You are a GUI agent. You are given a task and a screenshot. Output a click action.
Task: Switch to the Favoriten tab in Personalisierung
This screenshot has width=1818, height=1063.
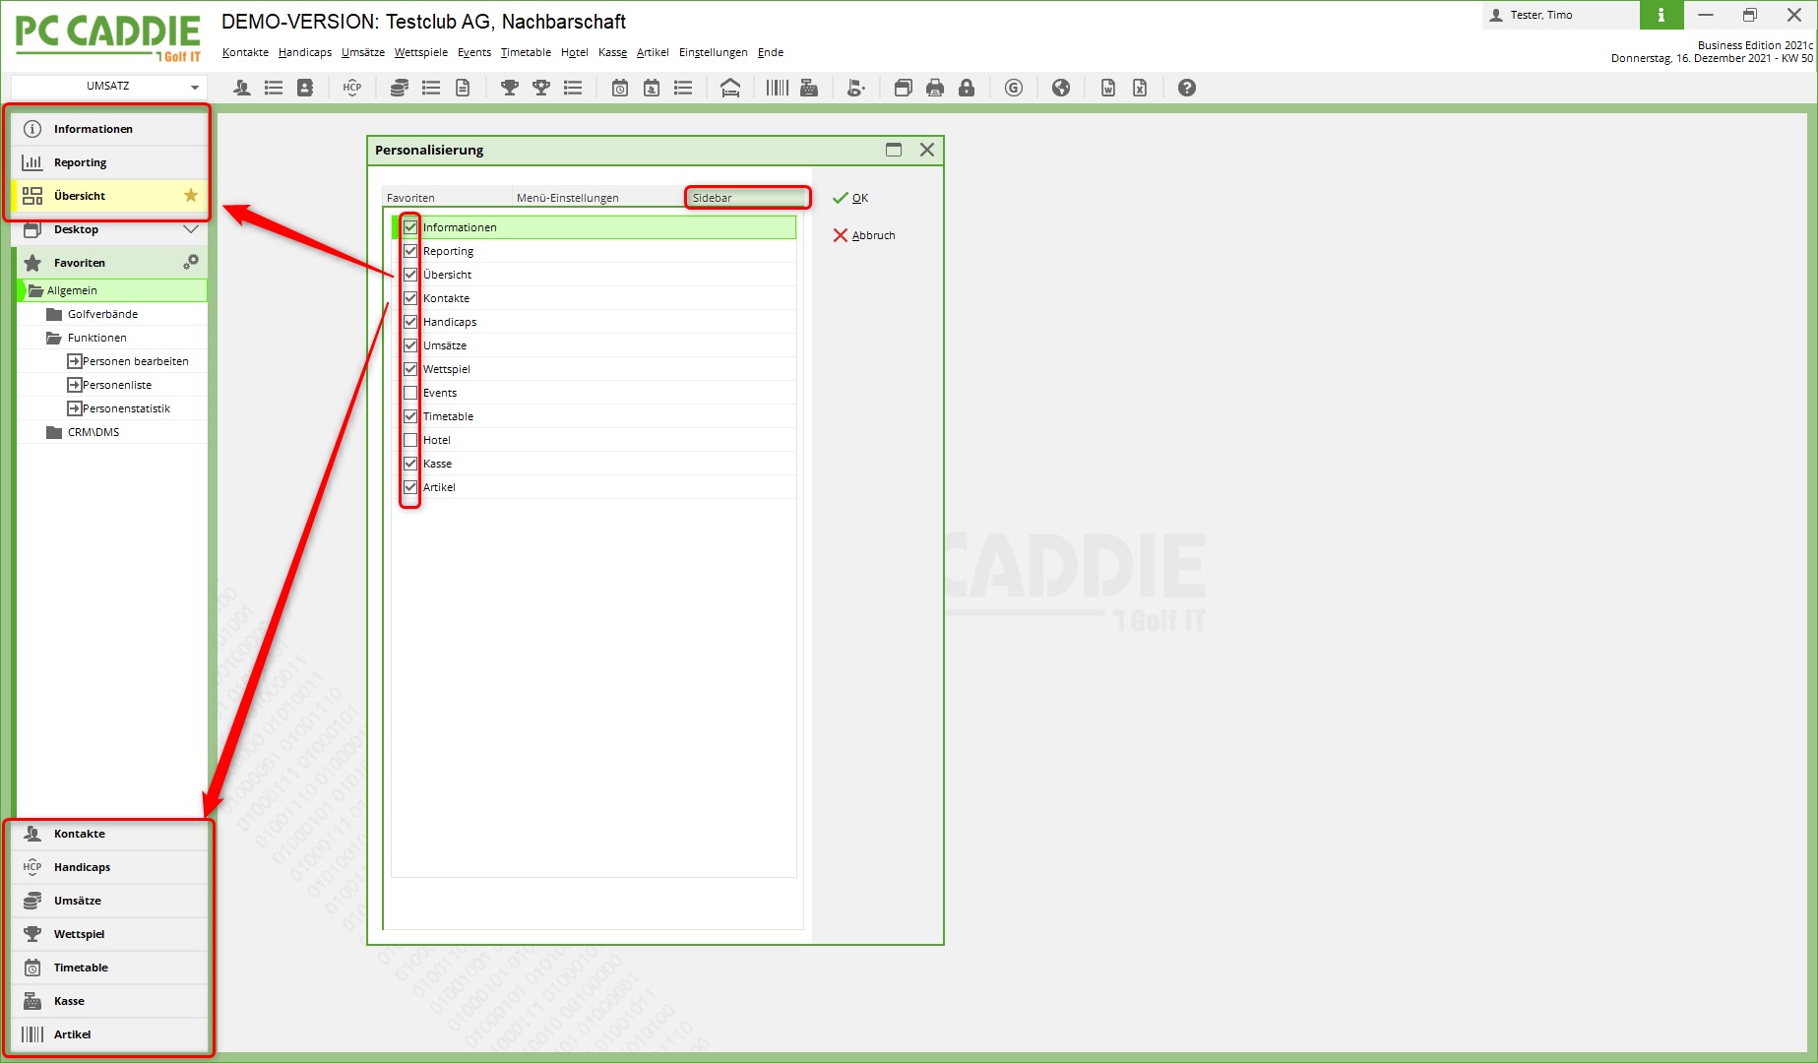[447, 198]
